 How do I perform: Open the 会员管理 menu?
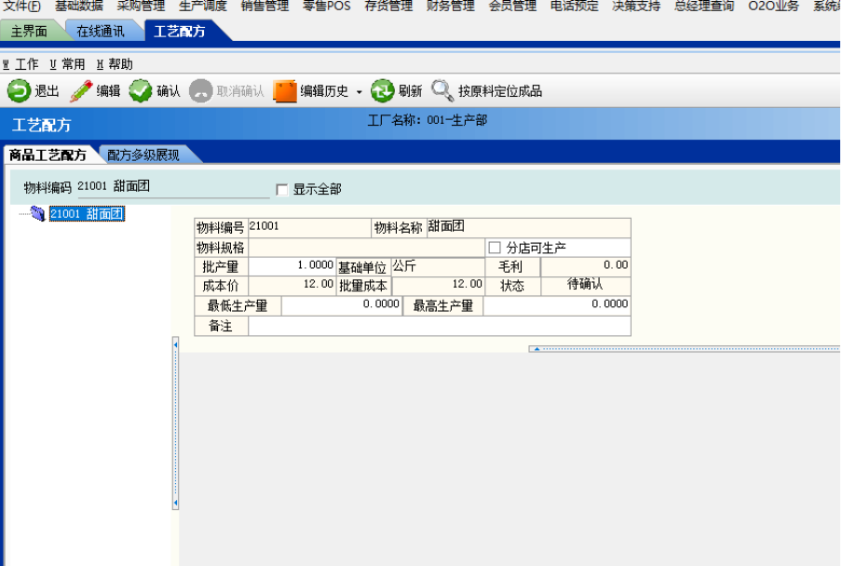(x=512, y=6)
